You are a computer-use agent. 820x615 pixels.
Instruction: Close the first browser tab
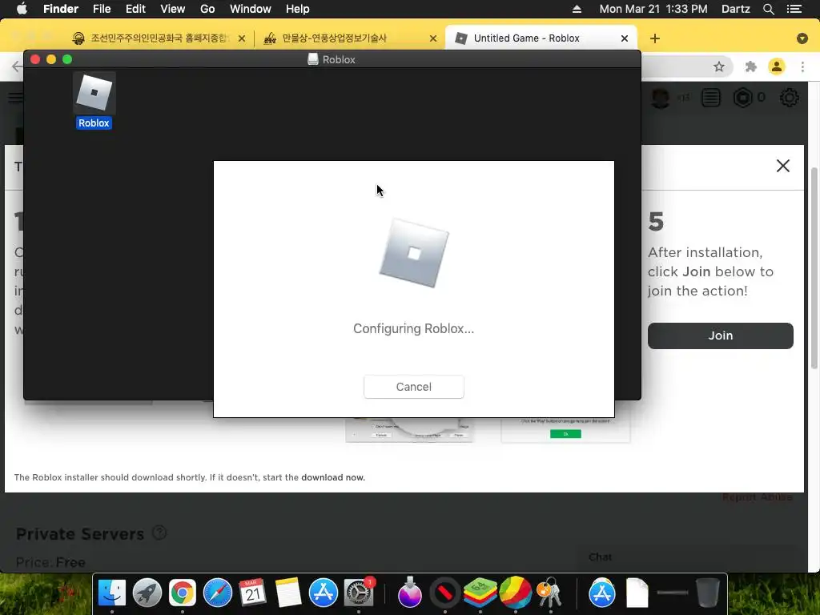click(x=241, y=38)
